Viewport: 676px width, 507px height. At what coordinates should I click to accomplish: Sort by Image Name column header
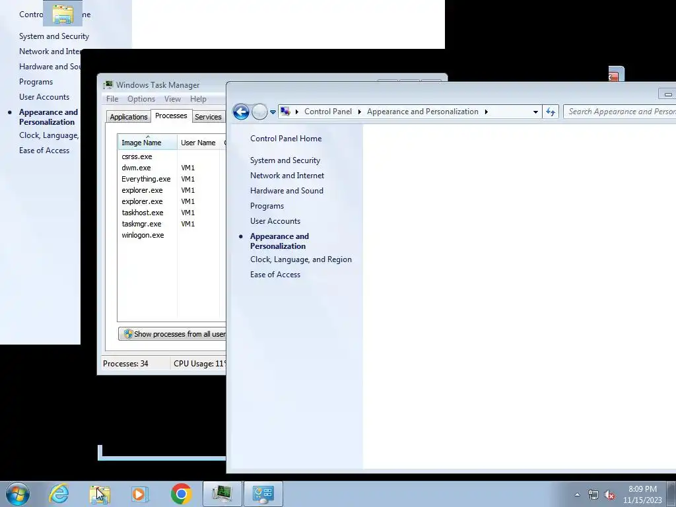pos(147,143)
